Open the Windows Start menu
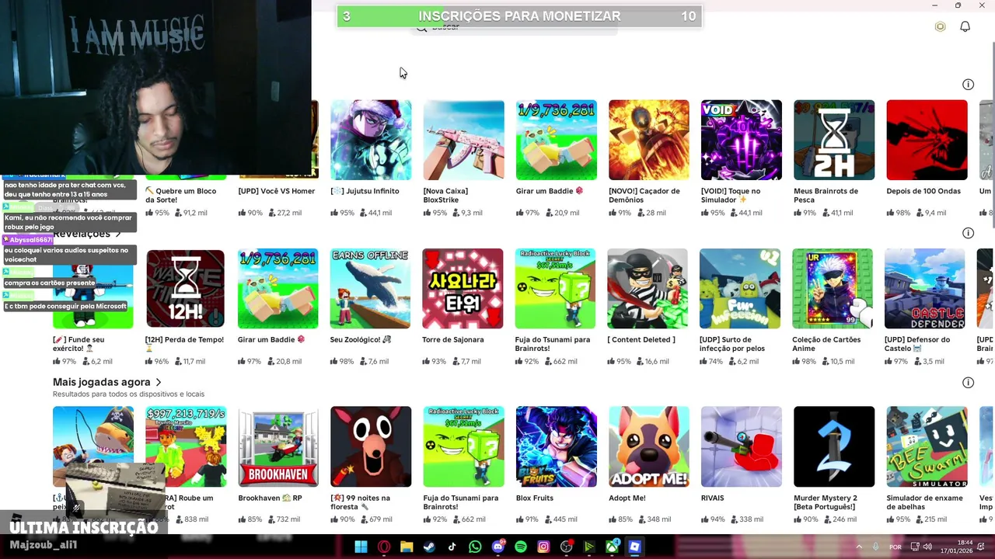Image resolution: width=995 pixels, height=559 pixels. (x=361, y=547)
